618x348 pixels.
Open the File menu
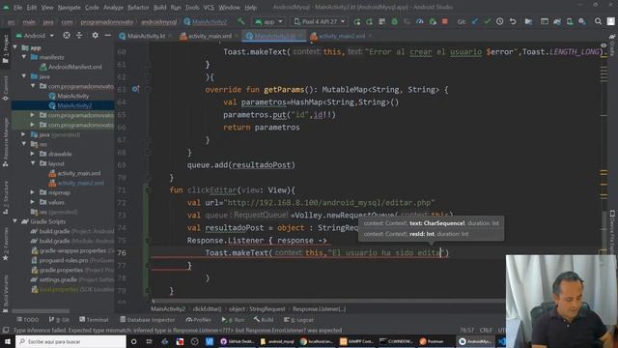[x=18, y=8]
